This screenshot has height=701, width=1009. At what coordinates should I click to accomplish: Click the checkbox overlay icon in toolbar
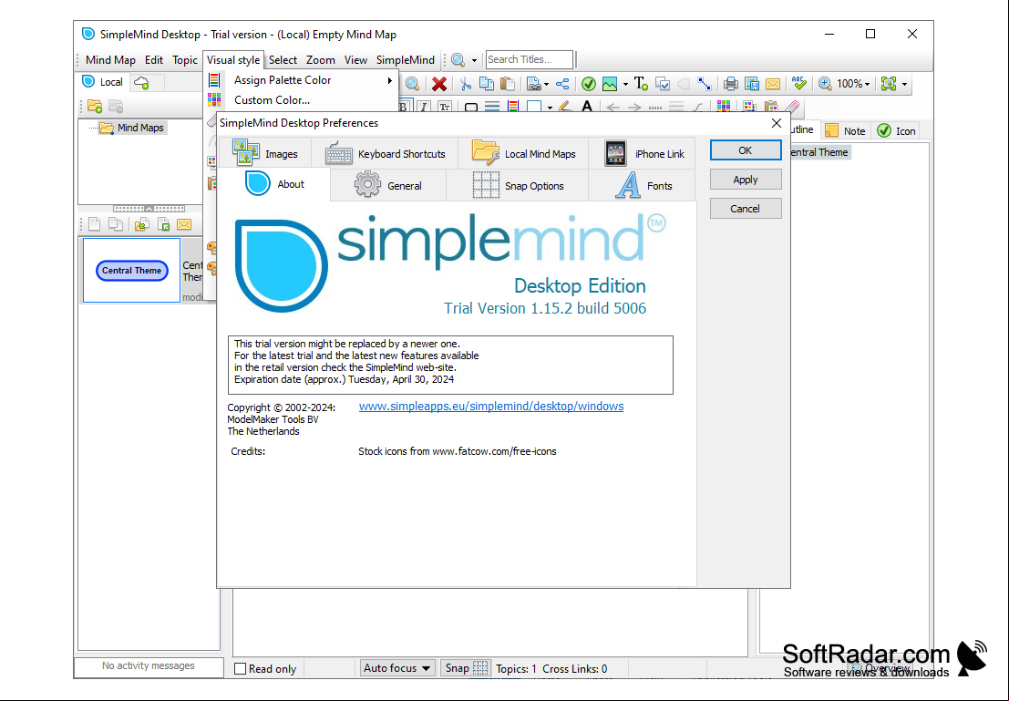tap(662, 84)
